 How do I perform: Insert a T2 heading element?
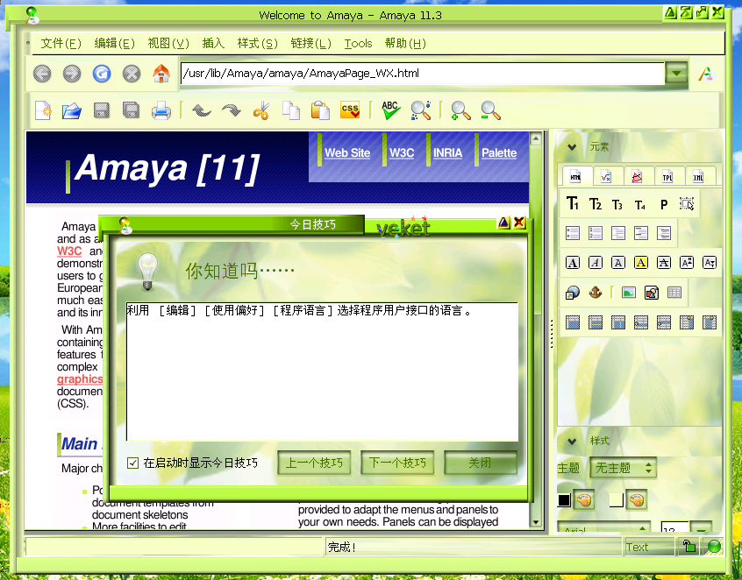[596, 204]
